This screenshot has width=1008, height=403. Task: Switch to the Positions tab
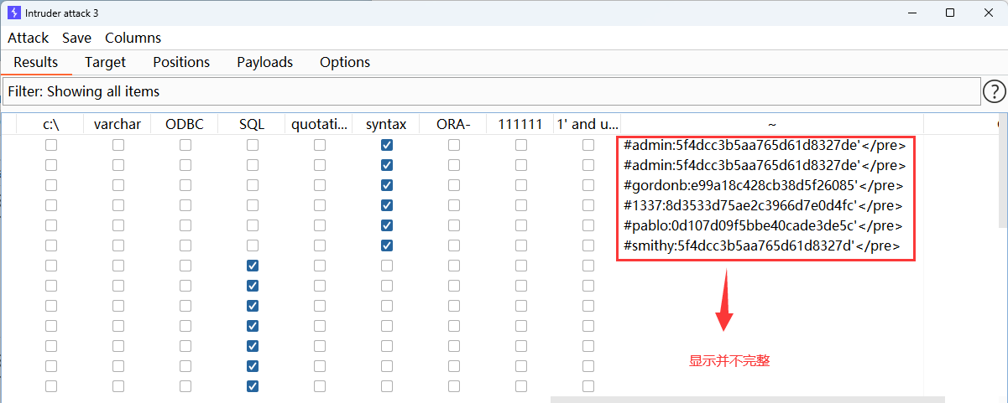point(181,62)
